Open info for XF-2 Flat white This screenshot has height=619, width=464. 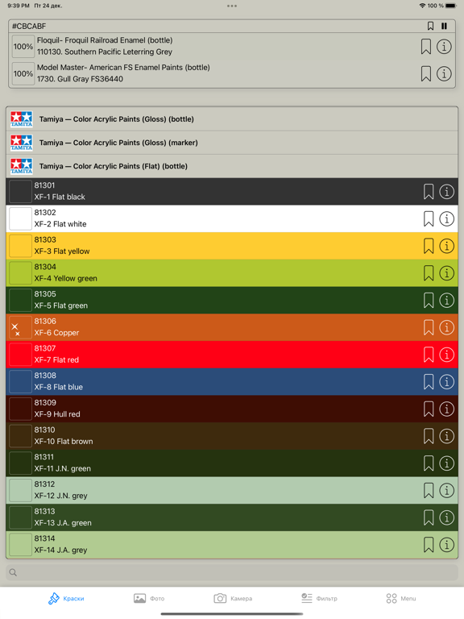coord(446,219)
